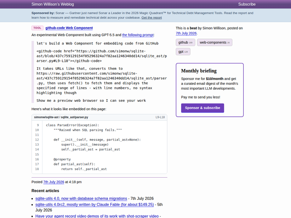Click the Monthly briefing heading
Screen dimensions: 291x218
click(199, 71)
